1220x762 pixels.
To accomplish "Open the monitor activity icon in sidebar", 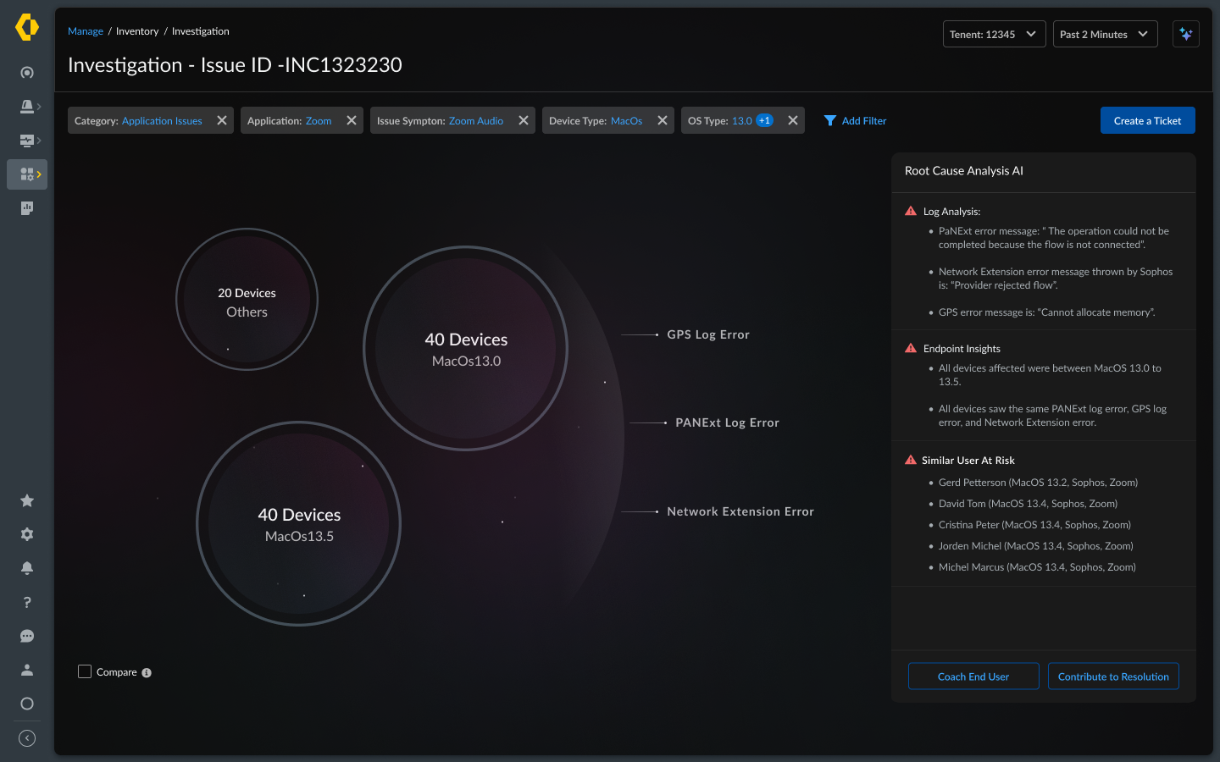I will pos(27,141).
